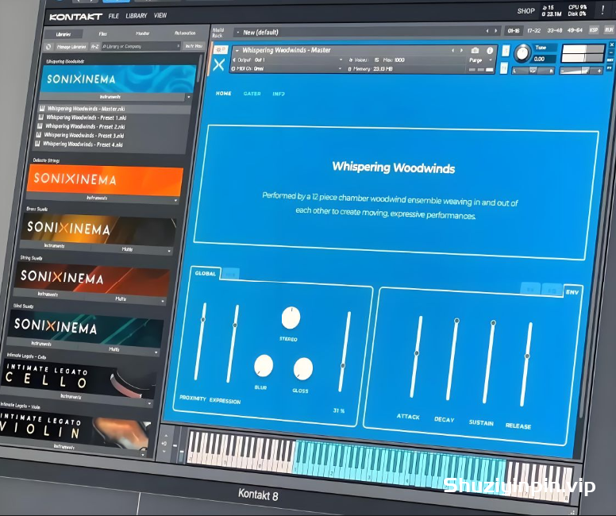The width and height of the screenshot is (616, 516).
Task: Click previous instrument arrow in instrument header
Action: pos(452,51)
